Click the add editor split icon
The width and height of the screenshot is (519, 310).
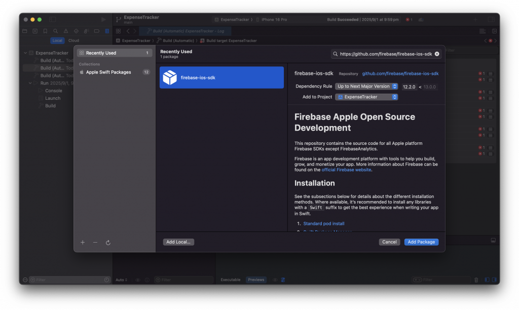(495, 31)
